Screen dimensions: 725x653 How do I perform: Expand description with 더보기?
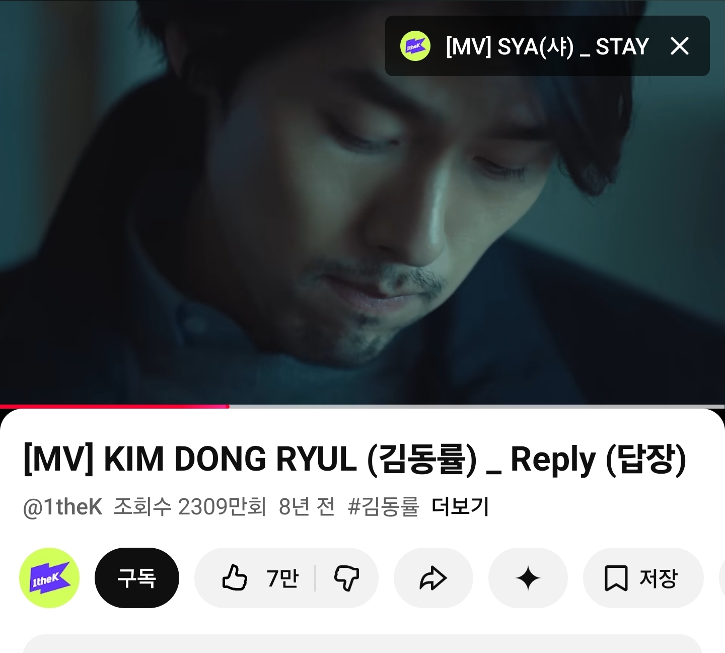pos(460,507)
